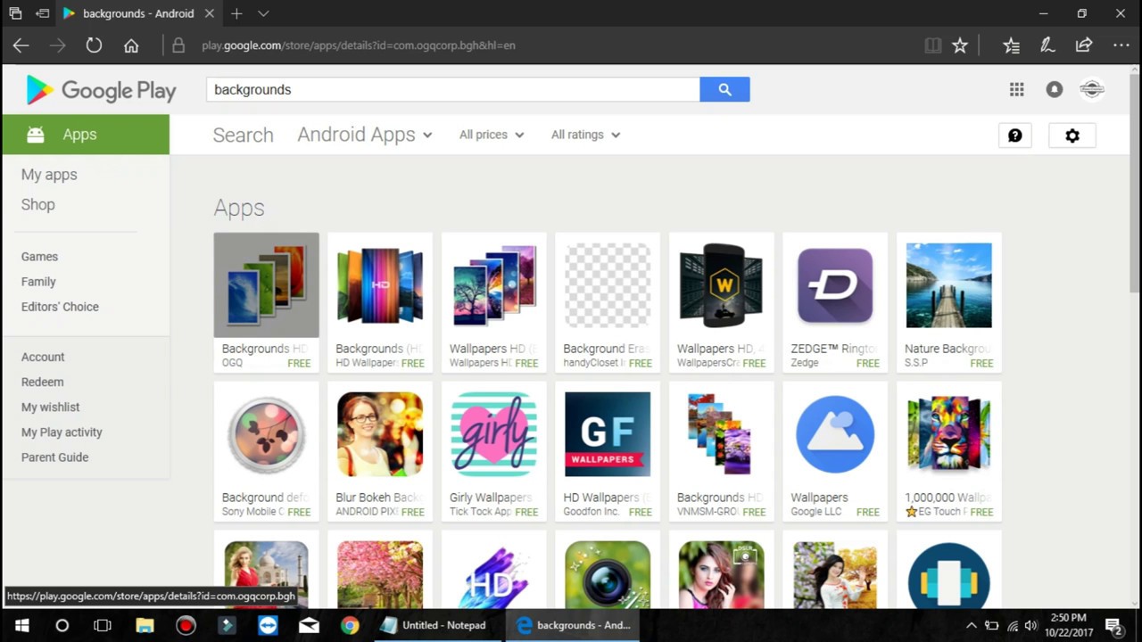Open Edge web notes pen icon

click(x=1047, y=45)
